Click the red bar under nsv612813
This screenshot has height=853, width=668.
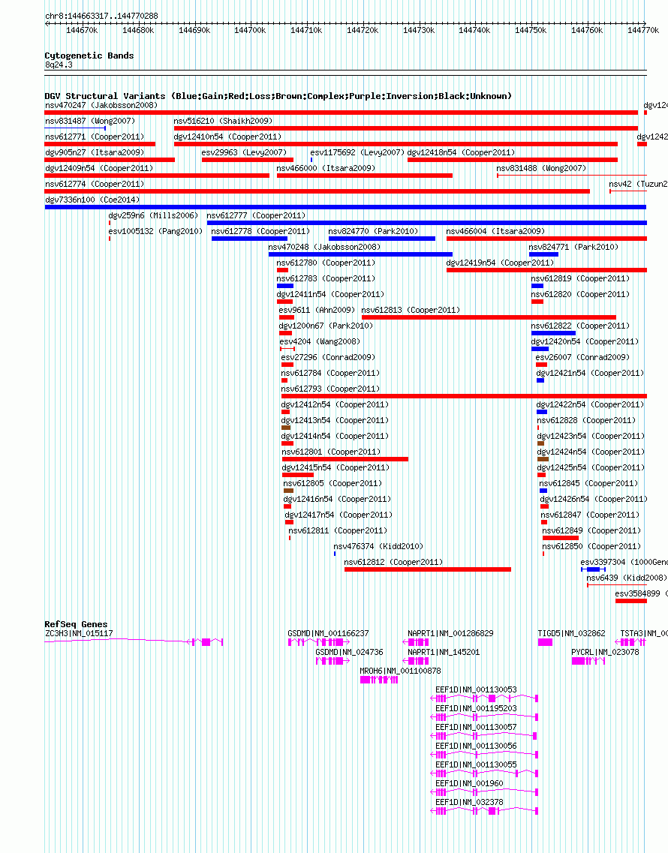pos(489,317)
